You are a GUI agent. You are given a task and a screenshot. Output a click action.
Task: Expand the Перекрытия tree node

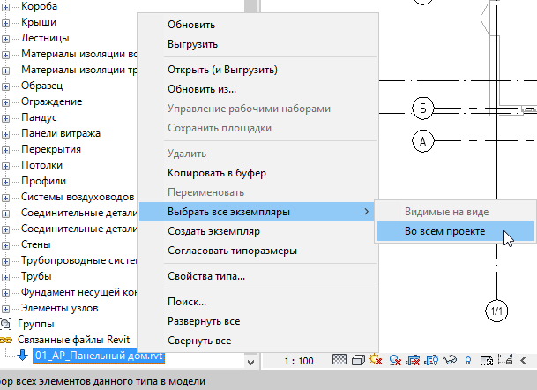click(x=5, y=150)
